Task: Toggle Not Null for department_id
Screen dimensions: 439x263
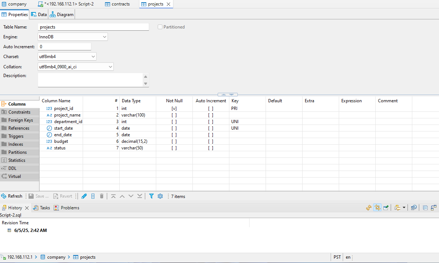Action: click(x=174, y=122)
